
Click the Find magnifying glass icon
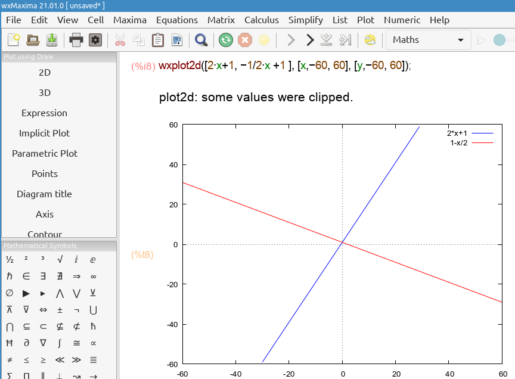coord(201,40)
